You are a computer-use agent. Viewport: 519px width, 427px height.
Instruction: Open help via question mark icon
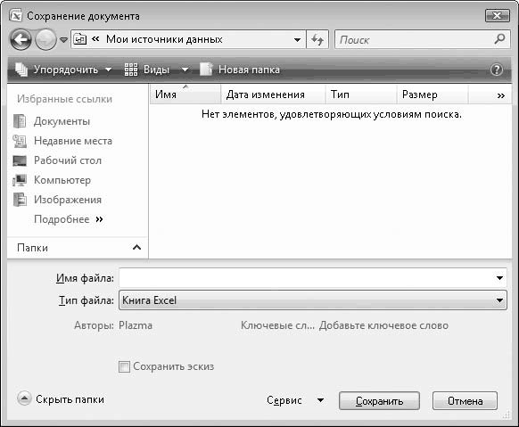coord(497,70)
